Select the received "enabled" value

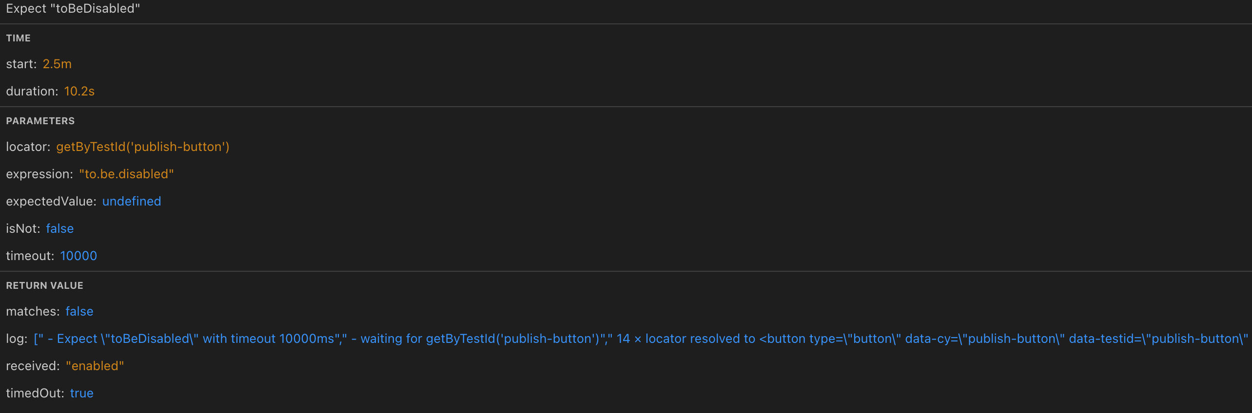pyautogui.click(x=95, y=366)
